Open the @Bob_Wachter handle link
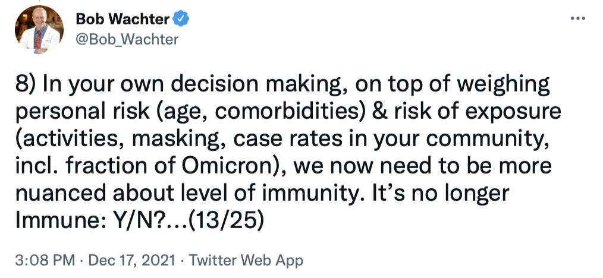This screenshot has width=603, height=278. coord(127,39)
